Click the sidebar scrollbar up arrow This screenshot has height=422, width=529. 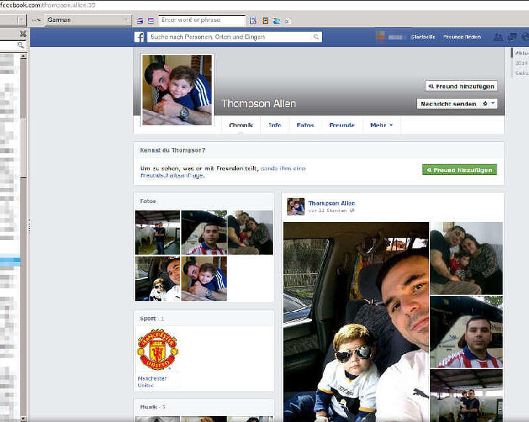click(x=23, y=56)
